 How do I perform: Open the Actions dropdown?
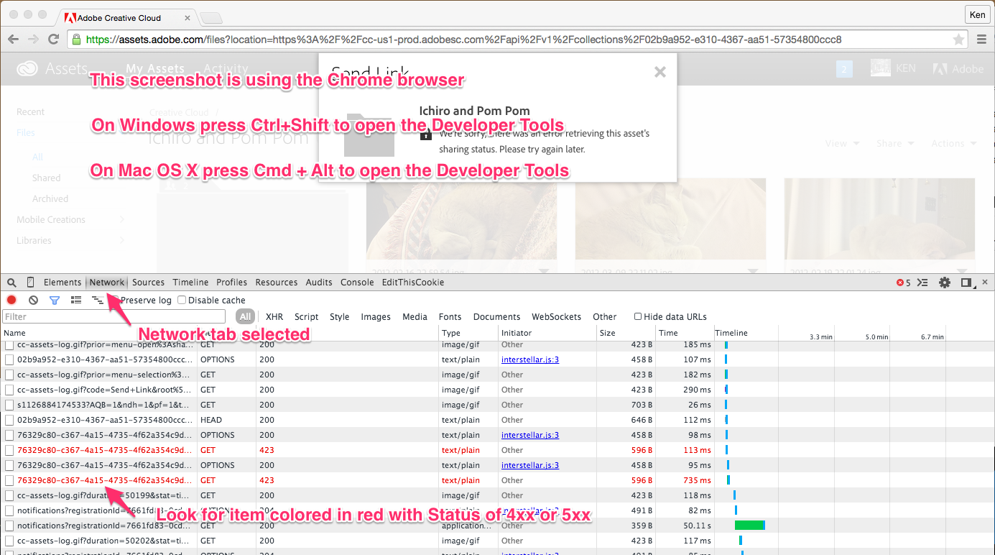tap(954, 144)
